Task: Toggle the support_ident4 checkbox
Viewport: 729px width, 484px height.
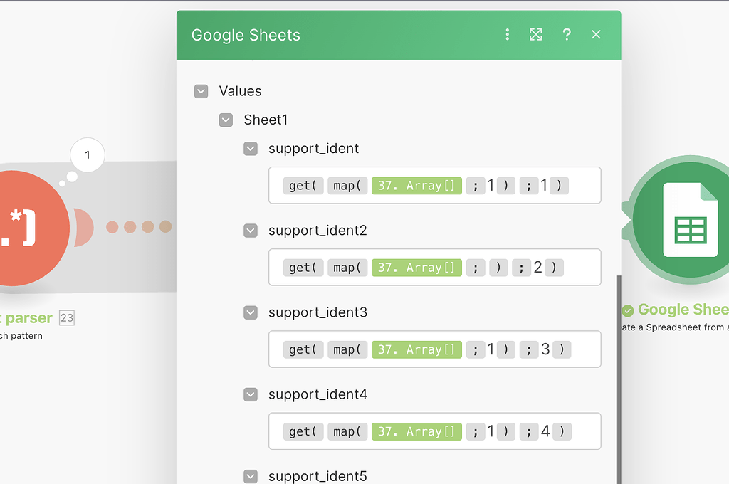Action: pos(250,394)
